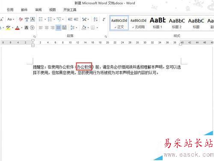The height and width of the screenshot is (161, 214).
Task: Click first line indent ruler marker
Action: pos(33,41)
